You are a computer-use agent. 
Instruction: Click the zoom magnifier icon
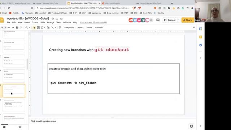pyautogui.click(x=26, y=27)
